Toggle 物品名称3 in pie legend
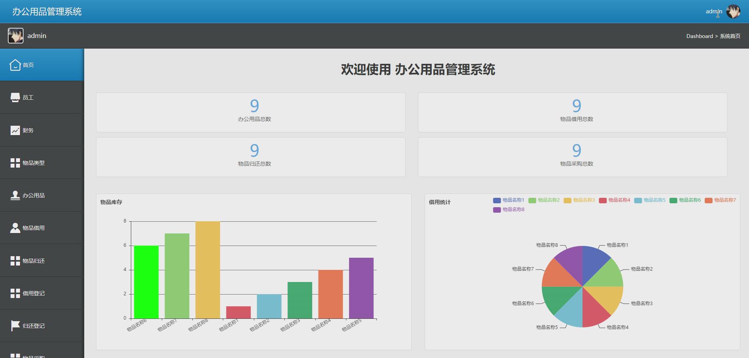The height and width of the screenshot is (358, 749). [579, 200]
